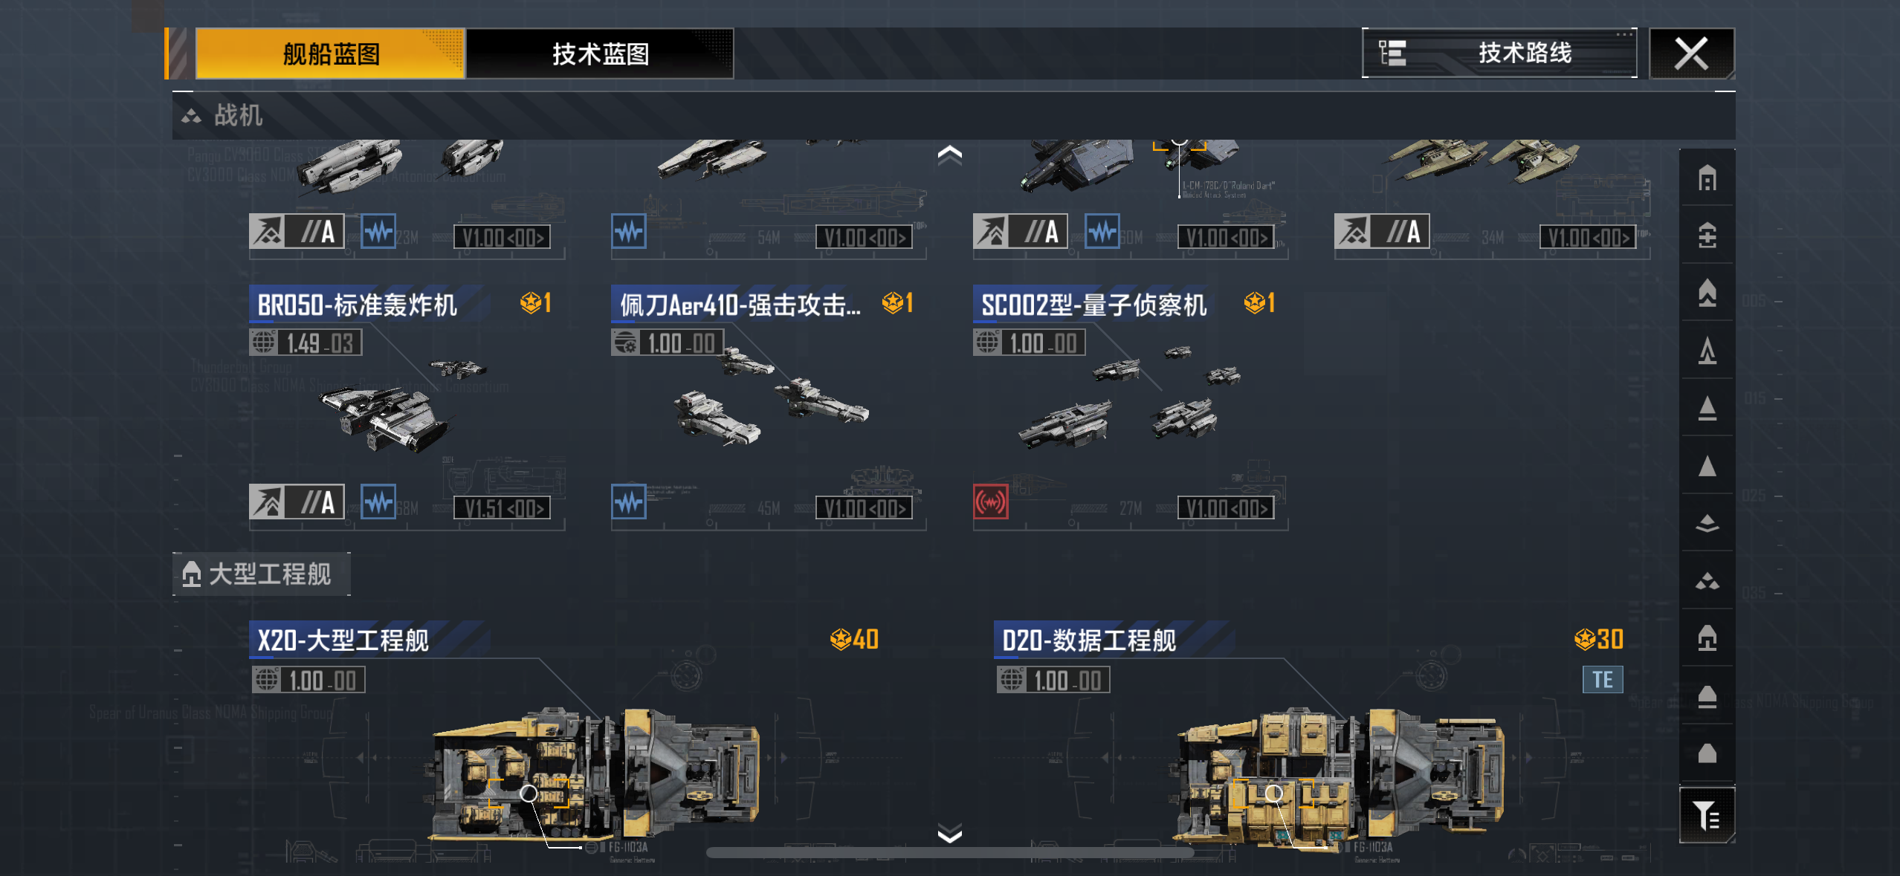
Task: Click the red signal icon on SC002
Action: [991, 502]
